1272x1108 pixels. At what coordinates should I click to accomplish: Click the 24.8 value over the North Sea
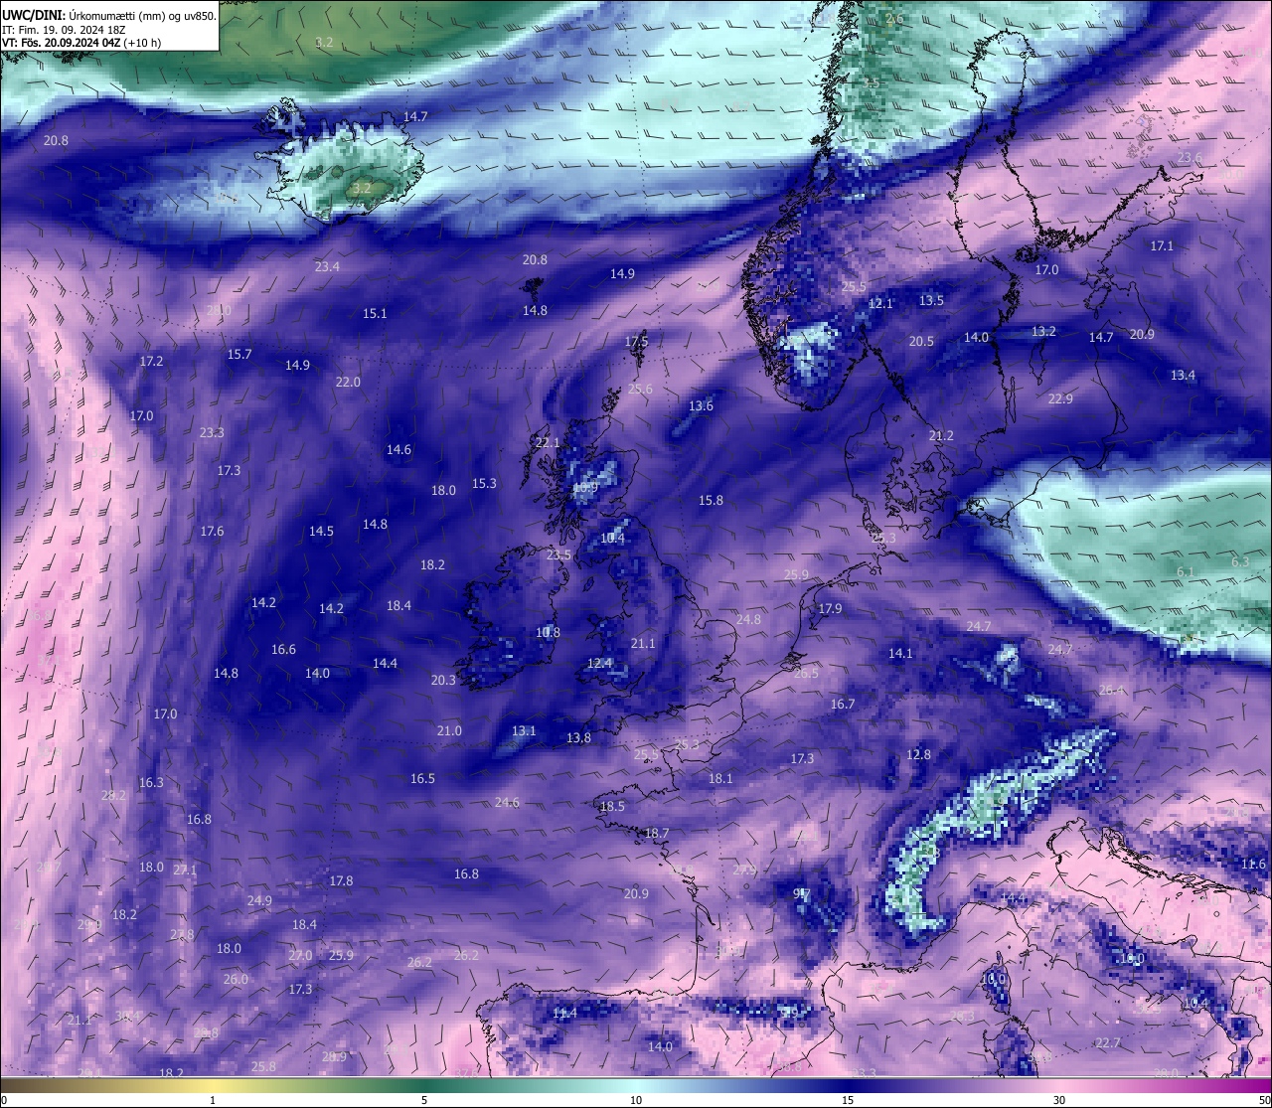[748, 619]
